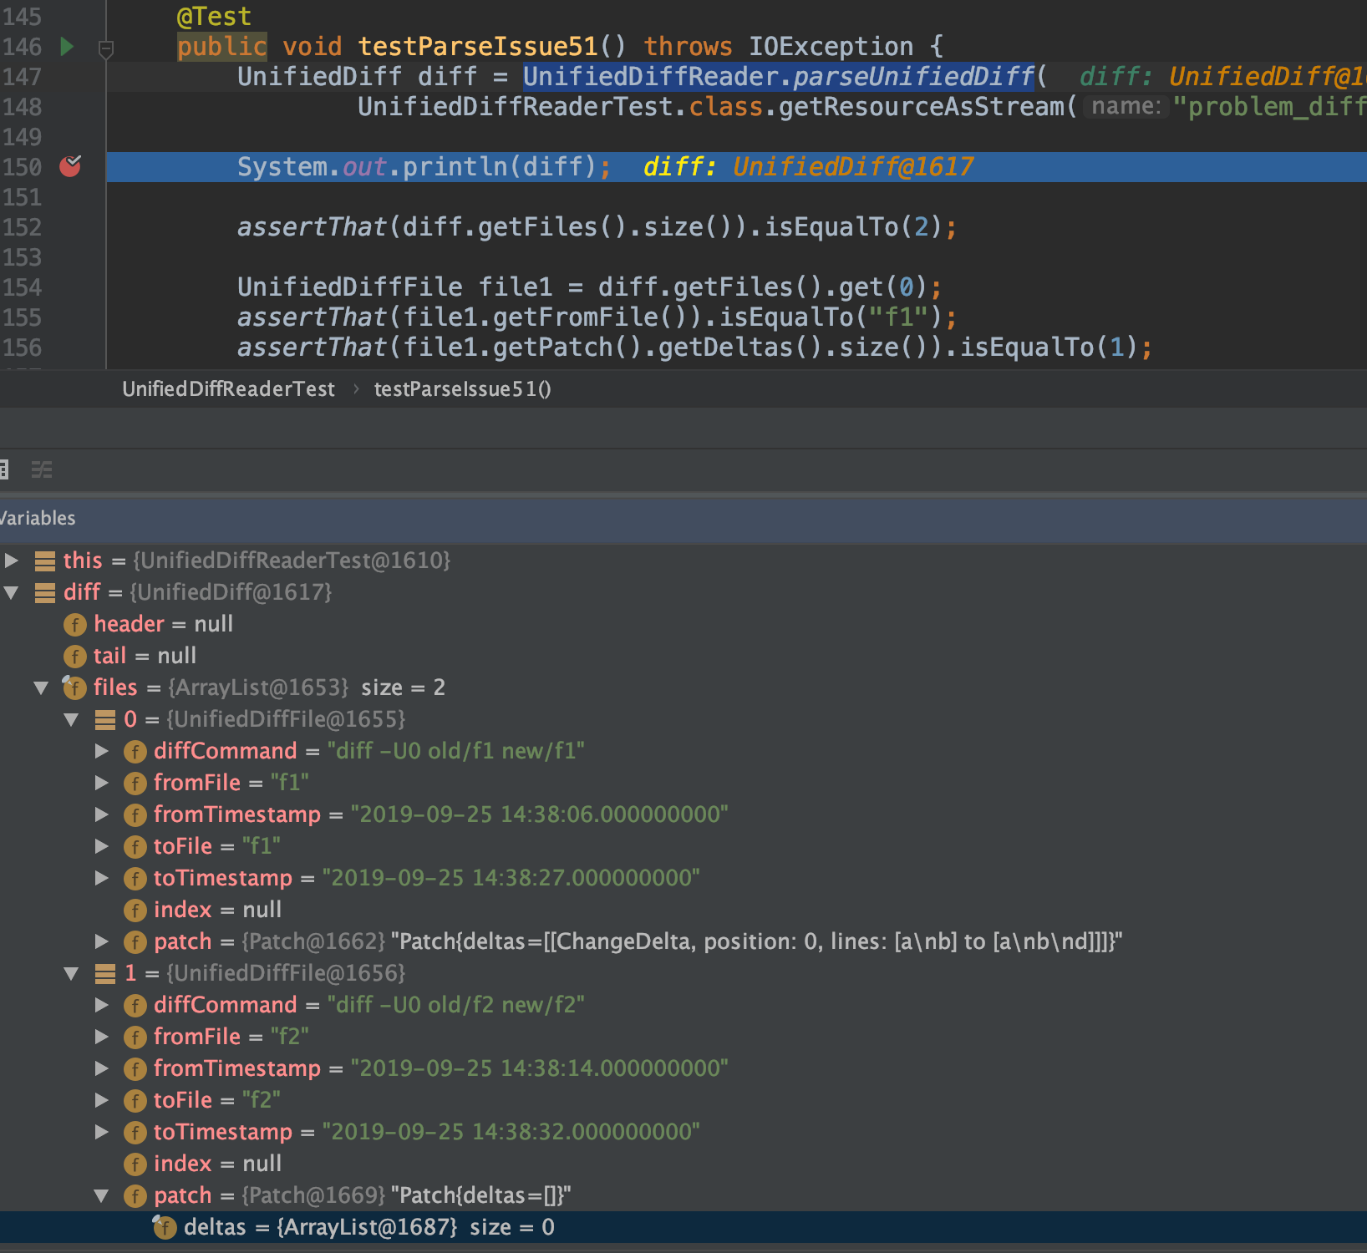Expand fromTimestamp 14:38:06 field

tap(102, 814)
